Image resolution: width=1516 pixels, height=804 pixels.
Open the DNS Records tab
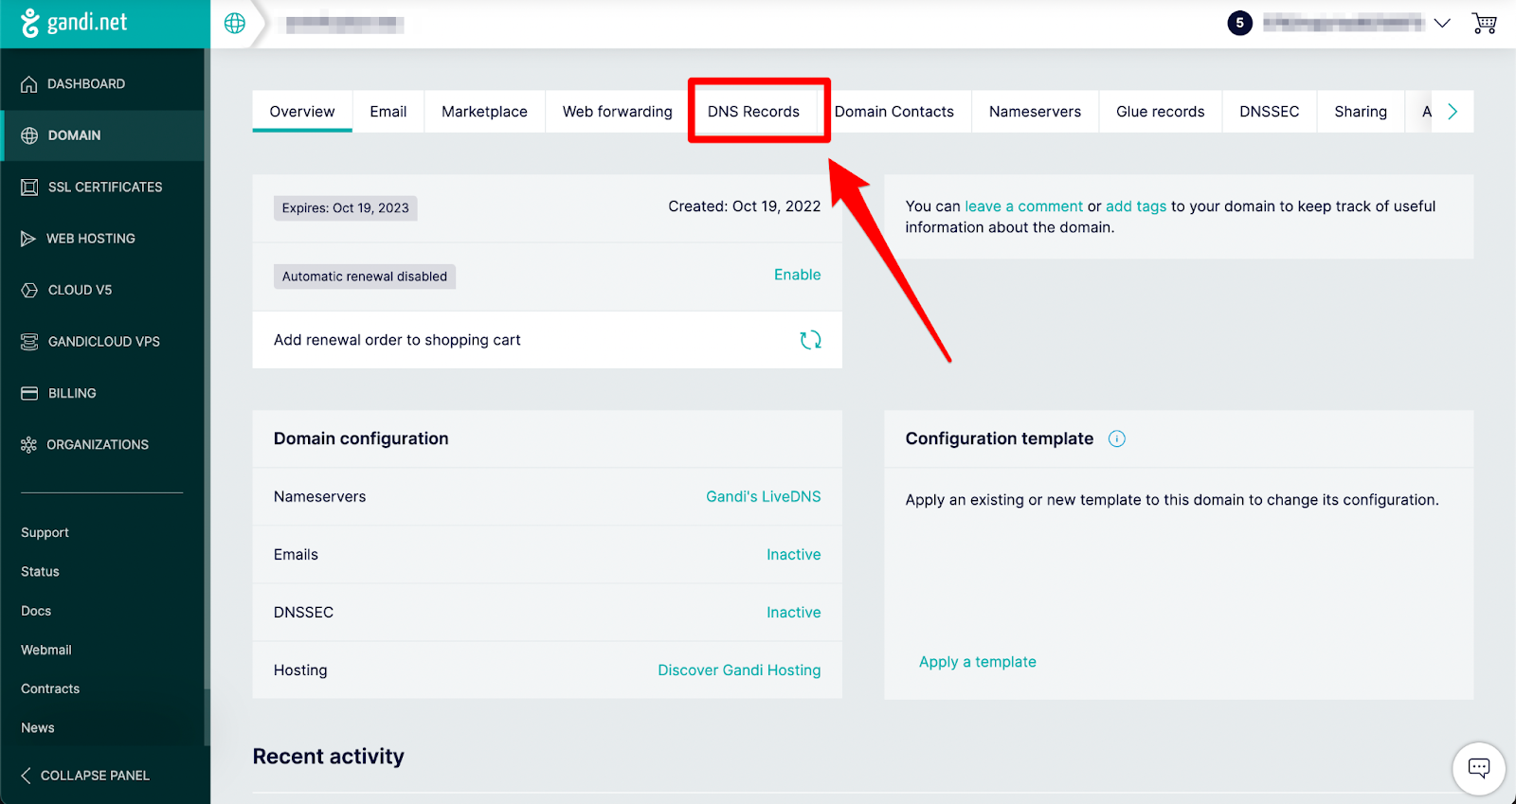tap(753, 112)
